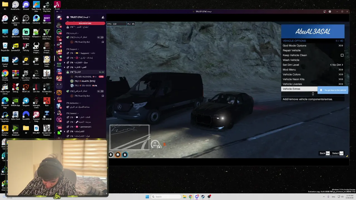Open NordVPN desktop icon
The image size is (356, 200).
26,115
